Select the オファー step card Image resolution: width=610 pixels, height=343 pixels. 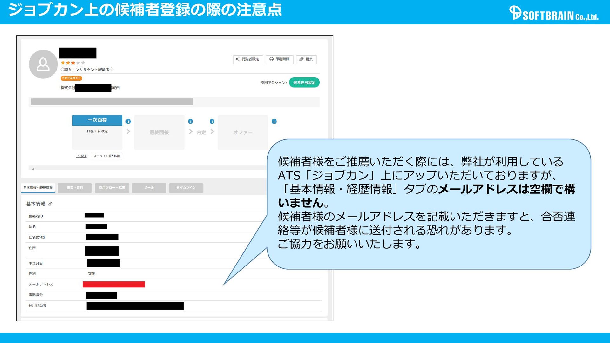243,132
